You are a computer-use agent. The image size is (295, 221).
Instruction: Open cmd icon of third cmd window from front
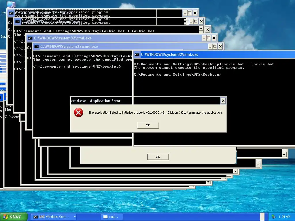(30, 38)
